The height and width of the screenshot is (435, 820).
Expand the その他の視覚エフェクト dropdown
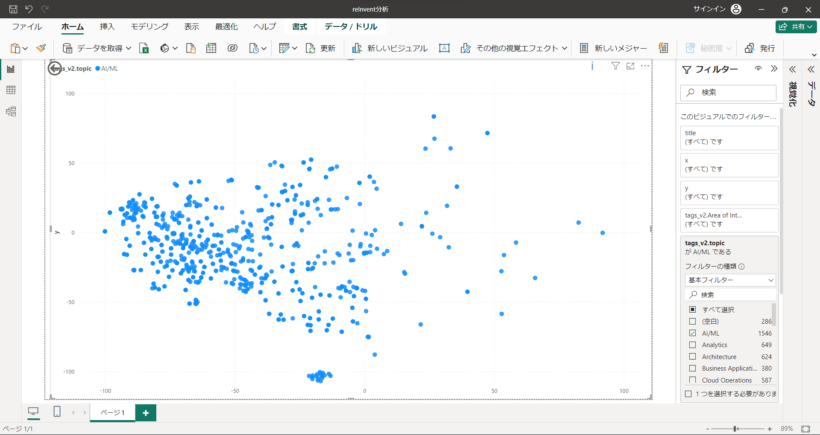(x=565, y=48)
